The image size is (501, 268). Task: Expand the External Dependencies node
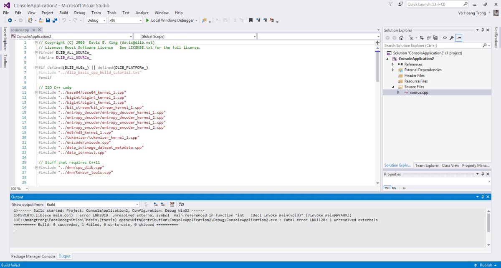point(393,70)
